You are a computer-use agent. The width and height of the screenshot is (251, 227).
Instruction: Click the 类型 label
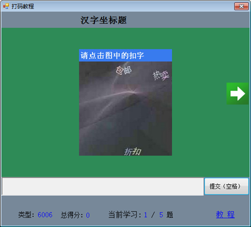(x=26, y=214)
